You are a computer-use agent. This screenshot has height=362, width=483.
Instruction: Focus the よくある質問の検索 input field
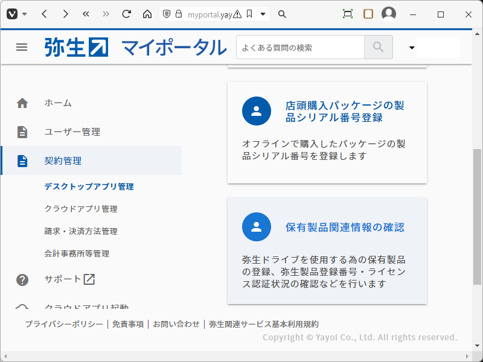tap(300, 48)
